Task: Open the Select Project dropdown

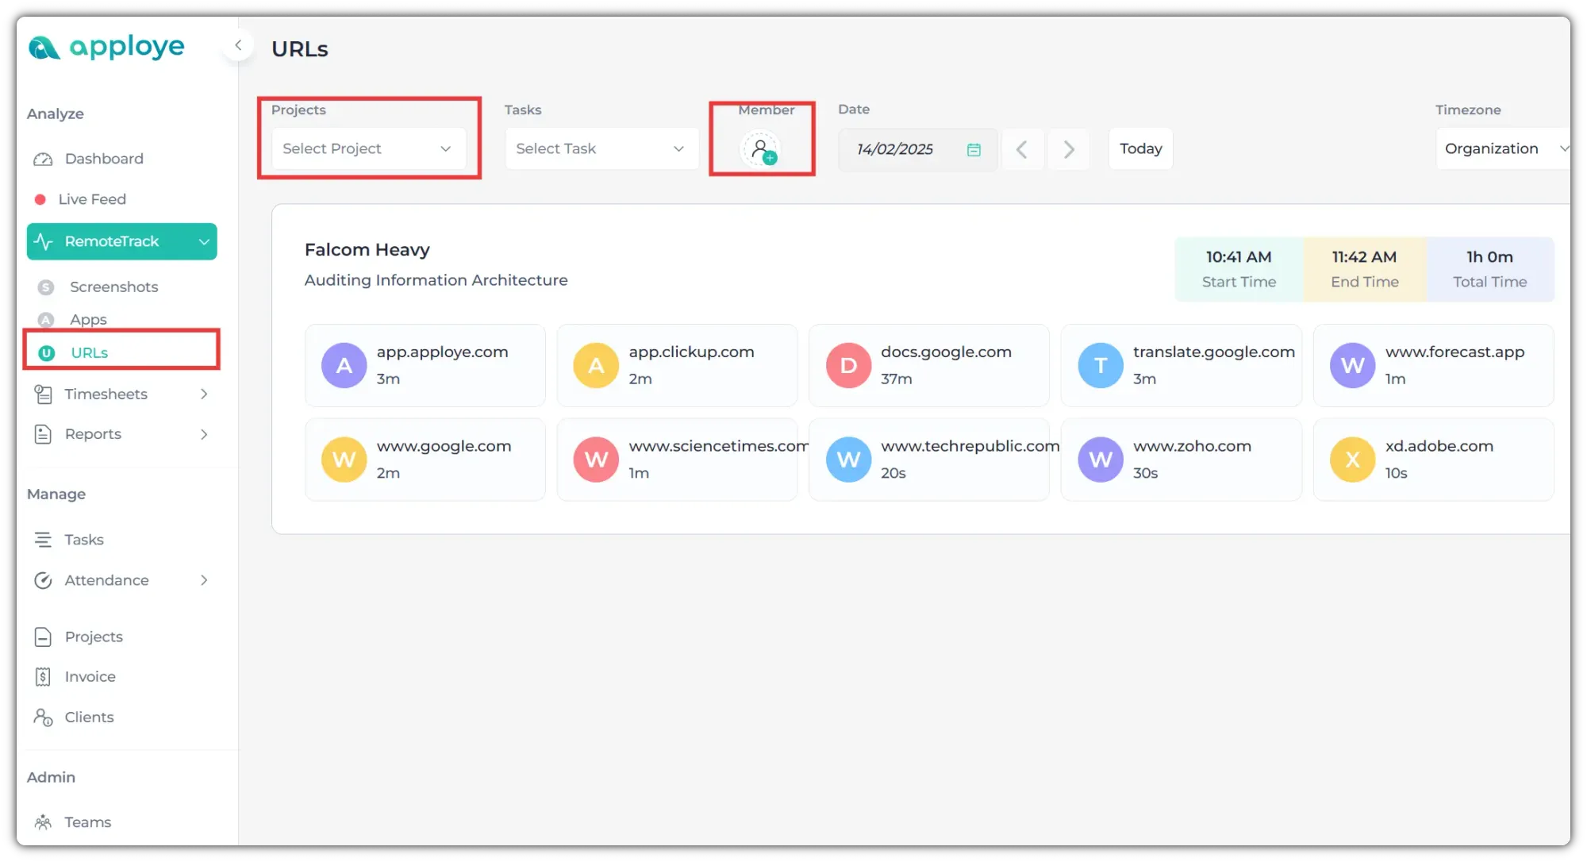Action: (368, 149)
